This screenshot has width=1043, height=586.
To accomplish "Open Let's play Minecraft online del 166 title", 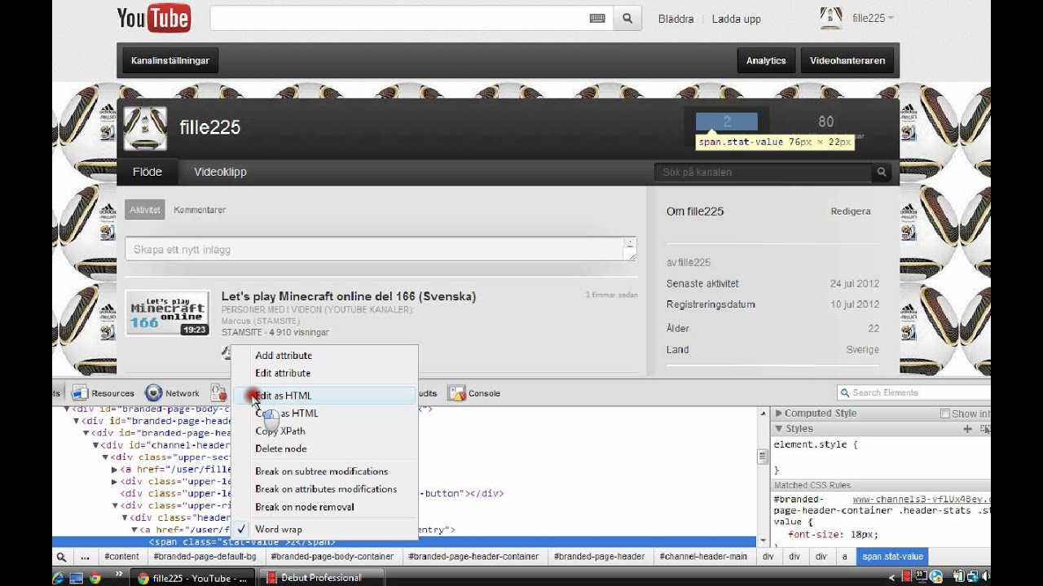I will point(349,296).
